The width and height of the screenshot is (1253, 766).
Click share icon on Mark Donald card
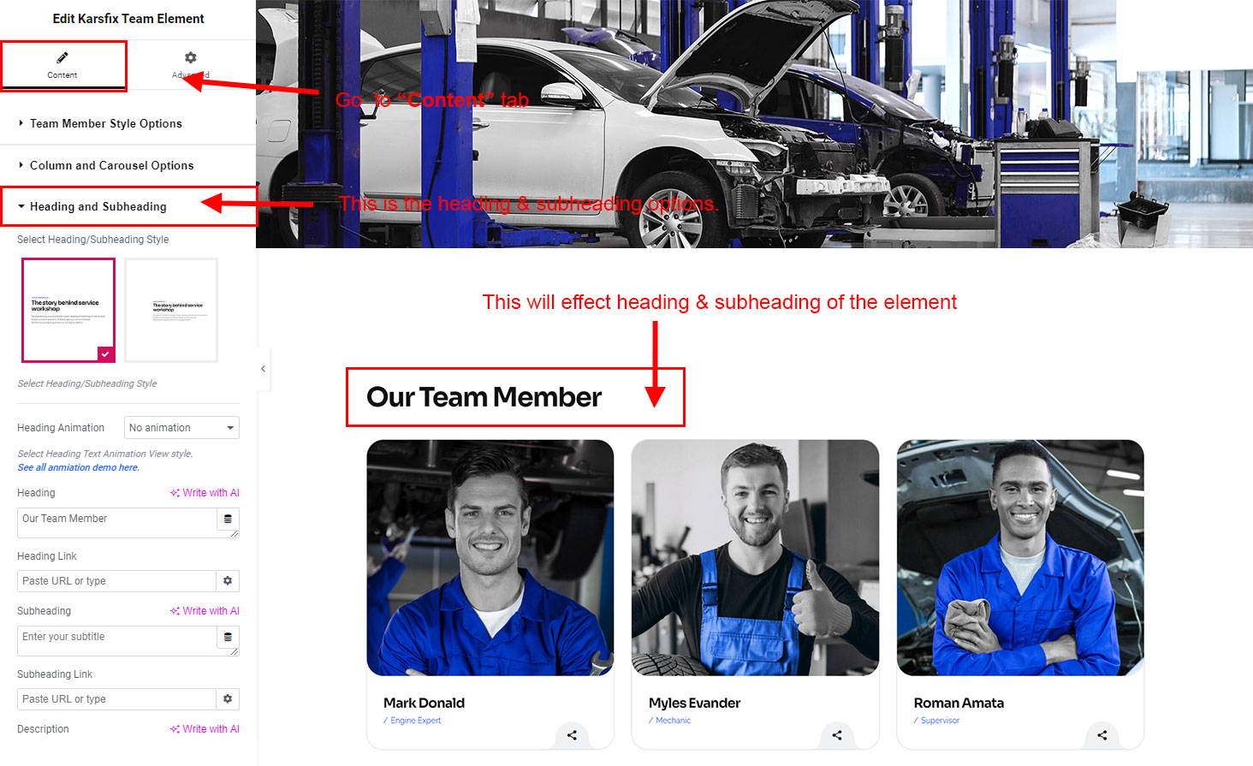(x=572, y=735)
